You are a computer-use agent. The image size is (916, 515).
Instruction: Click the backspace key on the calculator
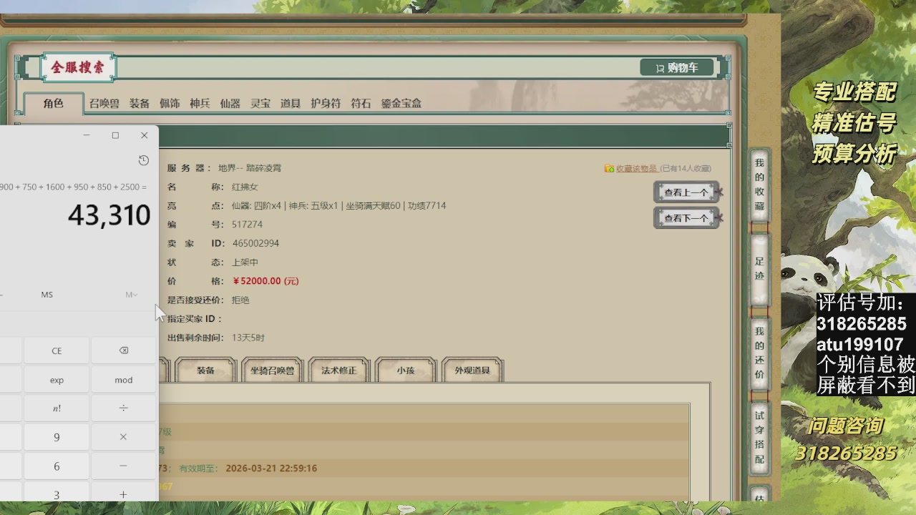[123, 350]
